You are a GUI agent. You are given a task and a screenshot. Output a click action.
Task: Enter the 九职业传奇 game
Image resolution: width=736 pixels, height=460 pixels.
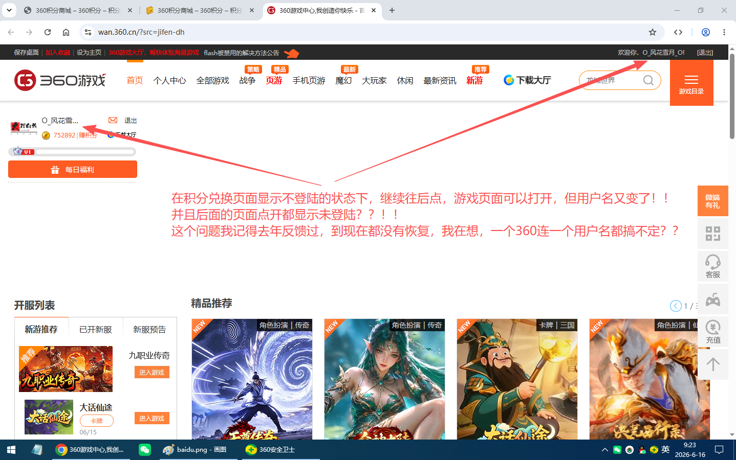[151, 373]
